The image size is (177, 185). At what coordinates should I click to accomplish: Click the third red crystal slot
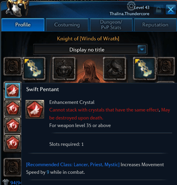tap(13, 125)
